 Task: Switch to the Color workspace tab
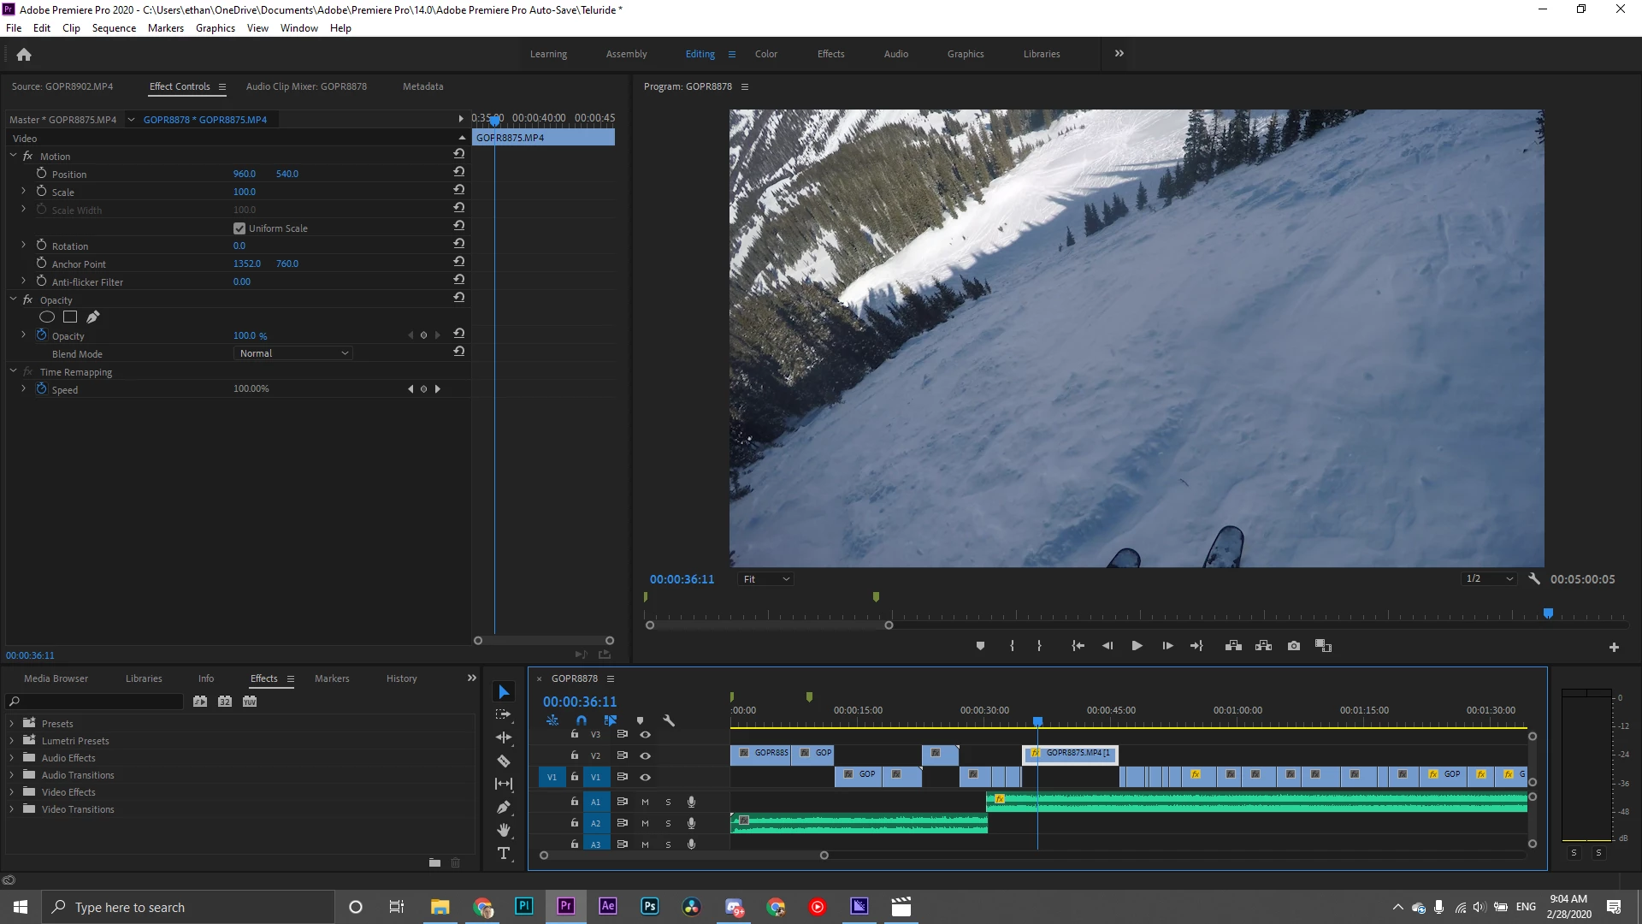pyautogui.click(x=765, y=54)
